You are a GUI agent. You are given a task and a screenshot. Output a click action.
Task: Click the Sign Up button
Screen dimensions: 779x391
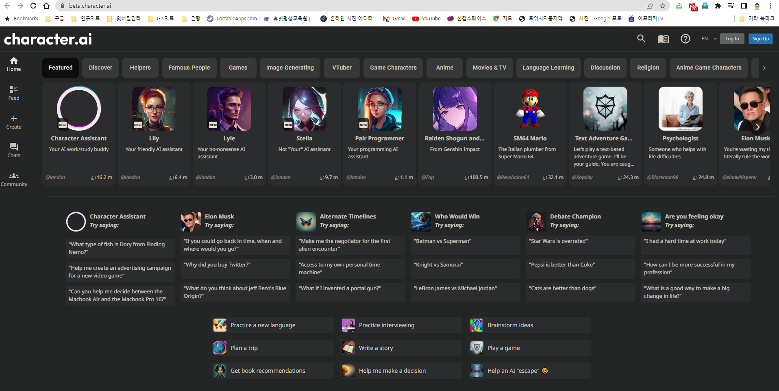[760, 39]
